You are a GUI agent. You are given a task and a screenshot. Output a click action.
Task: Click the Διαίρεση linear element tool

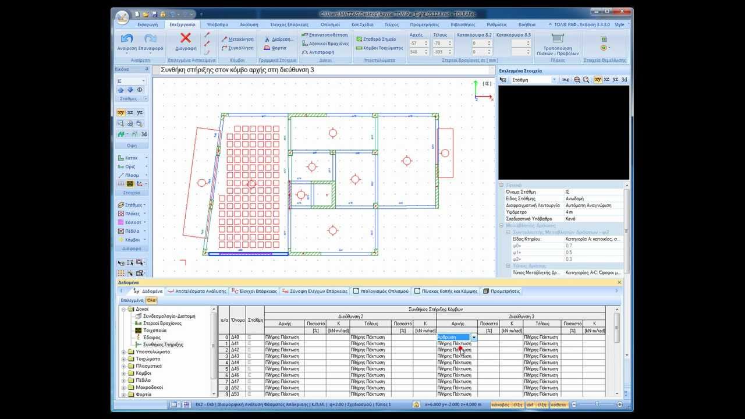279,39
